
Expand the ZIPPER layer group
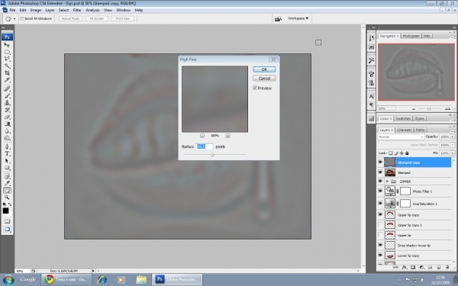point(388,182)
